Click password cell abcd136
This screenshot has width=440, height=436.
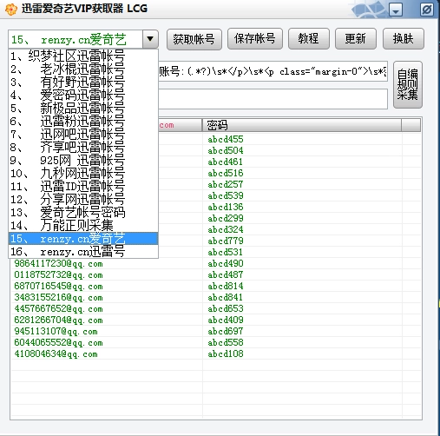226,207
